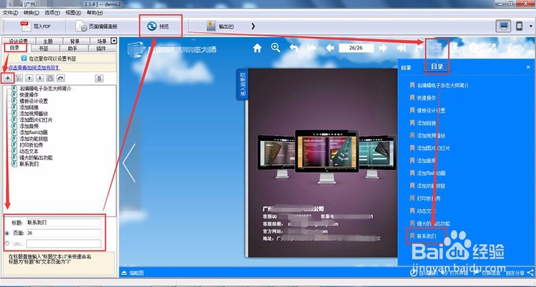The height and width of the screenshot is (287, 536).
Task: Click the curved arrow import icon
Action: tap(60, 78)
